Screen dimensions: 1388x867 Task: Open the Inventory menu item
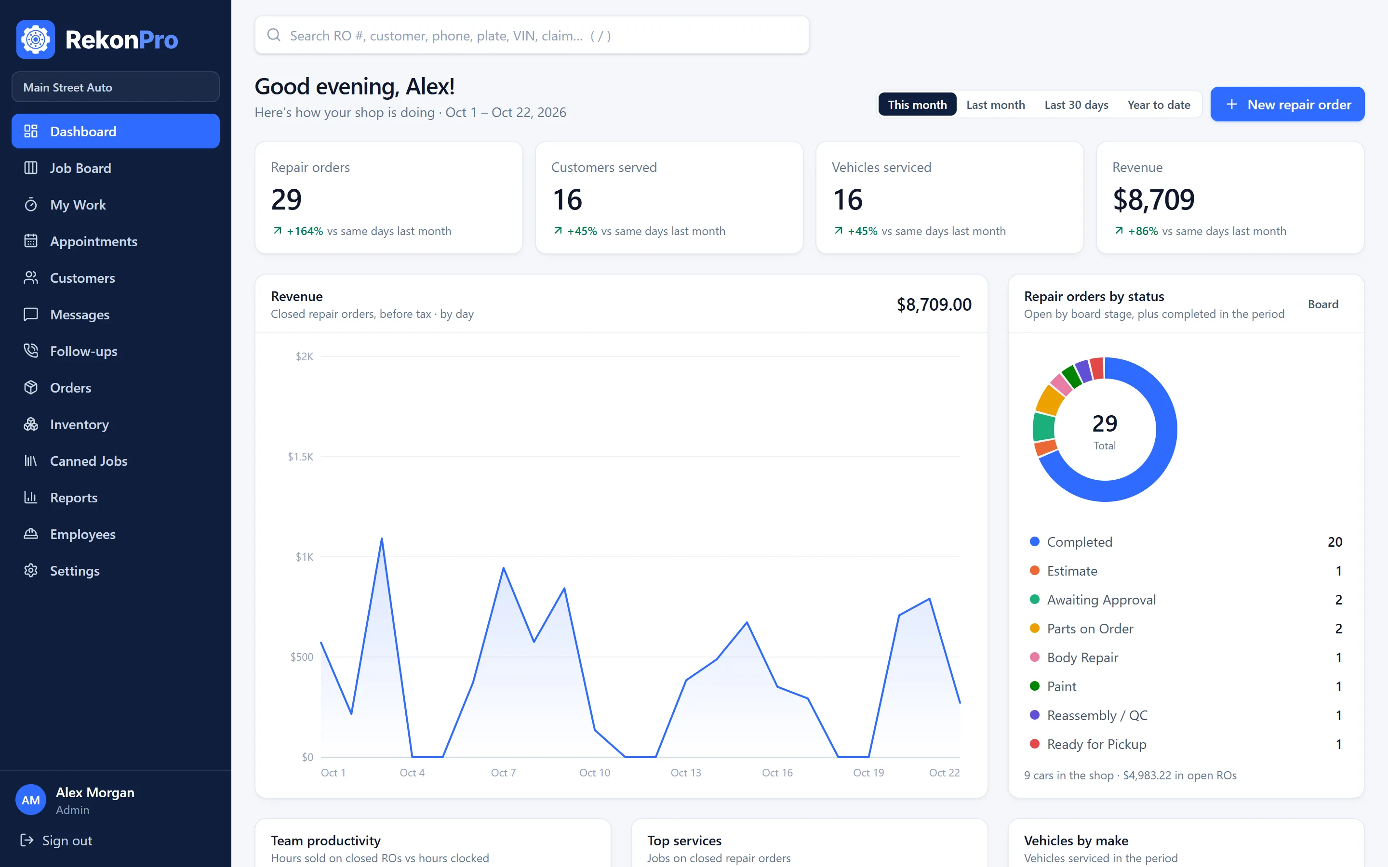coord(115,424)
